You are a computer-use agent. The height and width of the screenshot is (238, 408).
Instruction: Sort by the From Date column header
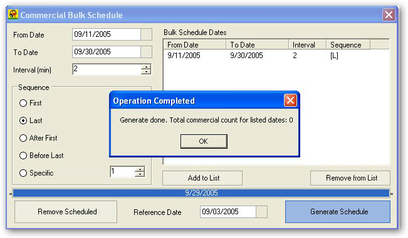tap(195, 44)
